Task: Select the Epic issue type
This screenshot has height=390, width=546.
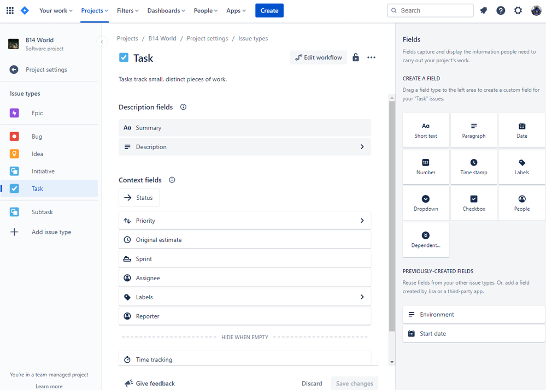Action: click(49, 113)
